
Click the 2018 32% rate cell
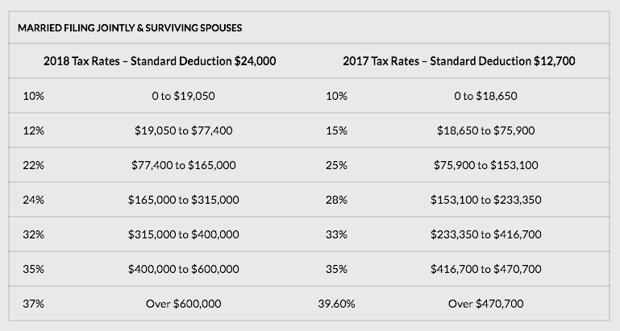coord(34,234)
